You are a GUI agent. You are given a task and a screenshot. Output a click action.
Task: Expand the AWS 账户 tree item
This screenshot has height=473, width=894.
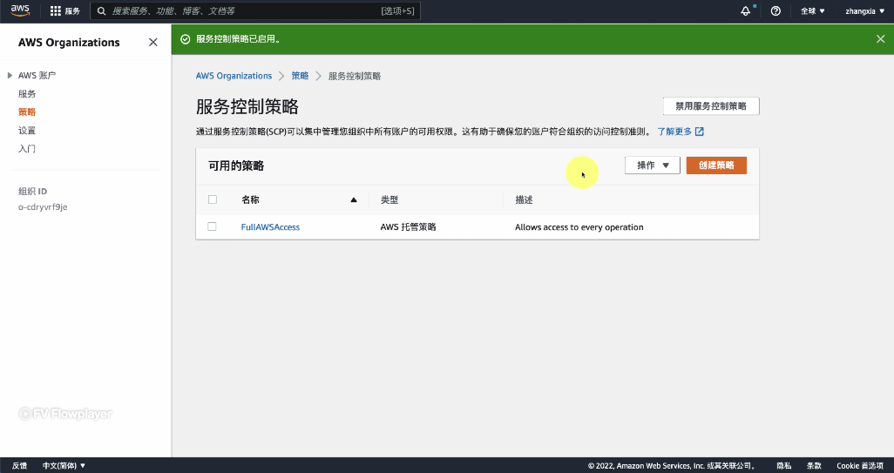coord(10,75)
